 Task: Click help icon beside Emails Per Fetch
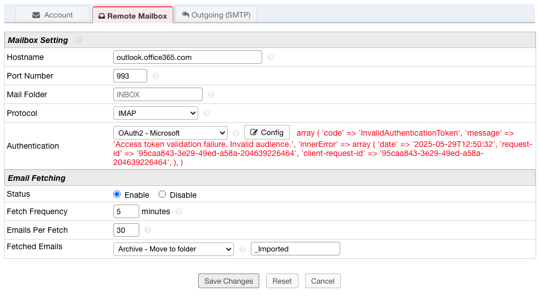pos(148,231)
